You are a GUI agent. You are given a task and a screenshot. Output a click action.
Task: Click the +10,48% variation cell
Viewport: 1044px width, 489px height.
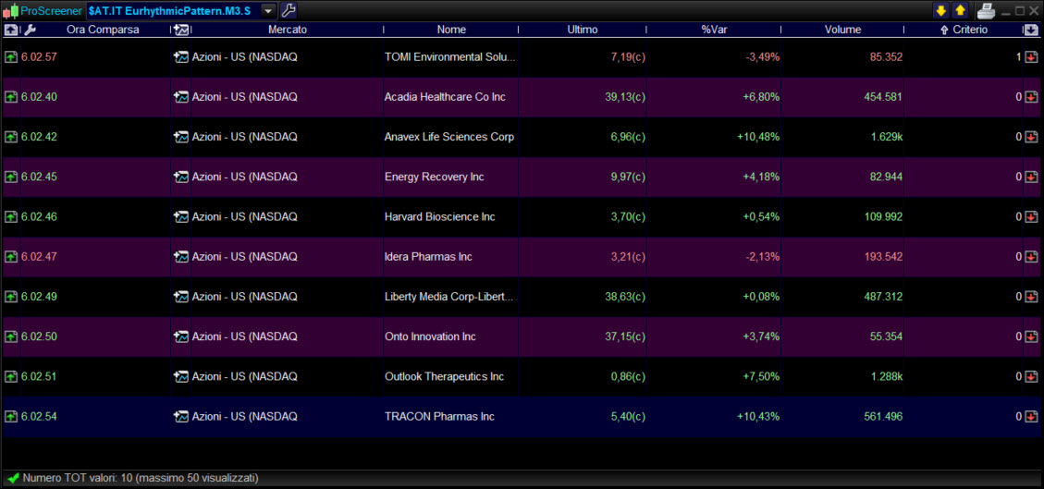[x=757, y=137]
